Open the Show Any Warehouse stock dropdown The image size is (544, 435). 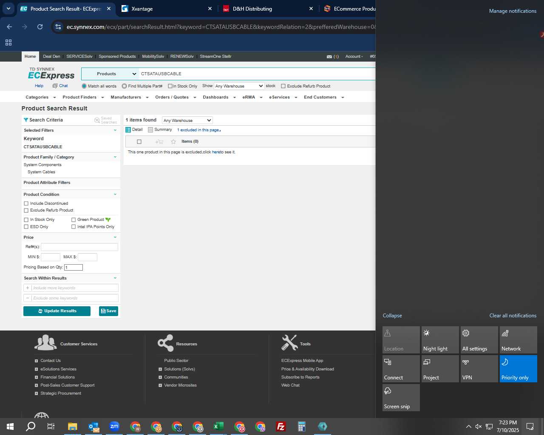coord(239,86)
